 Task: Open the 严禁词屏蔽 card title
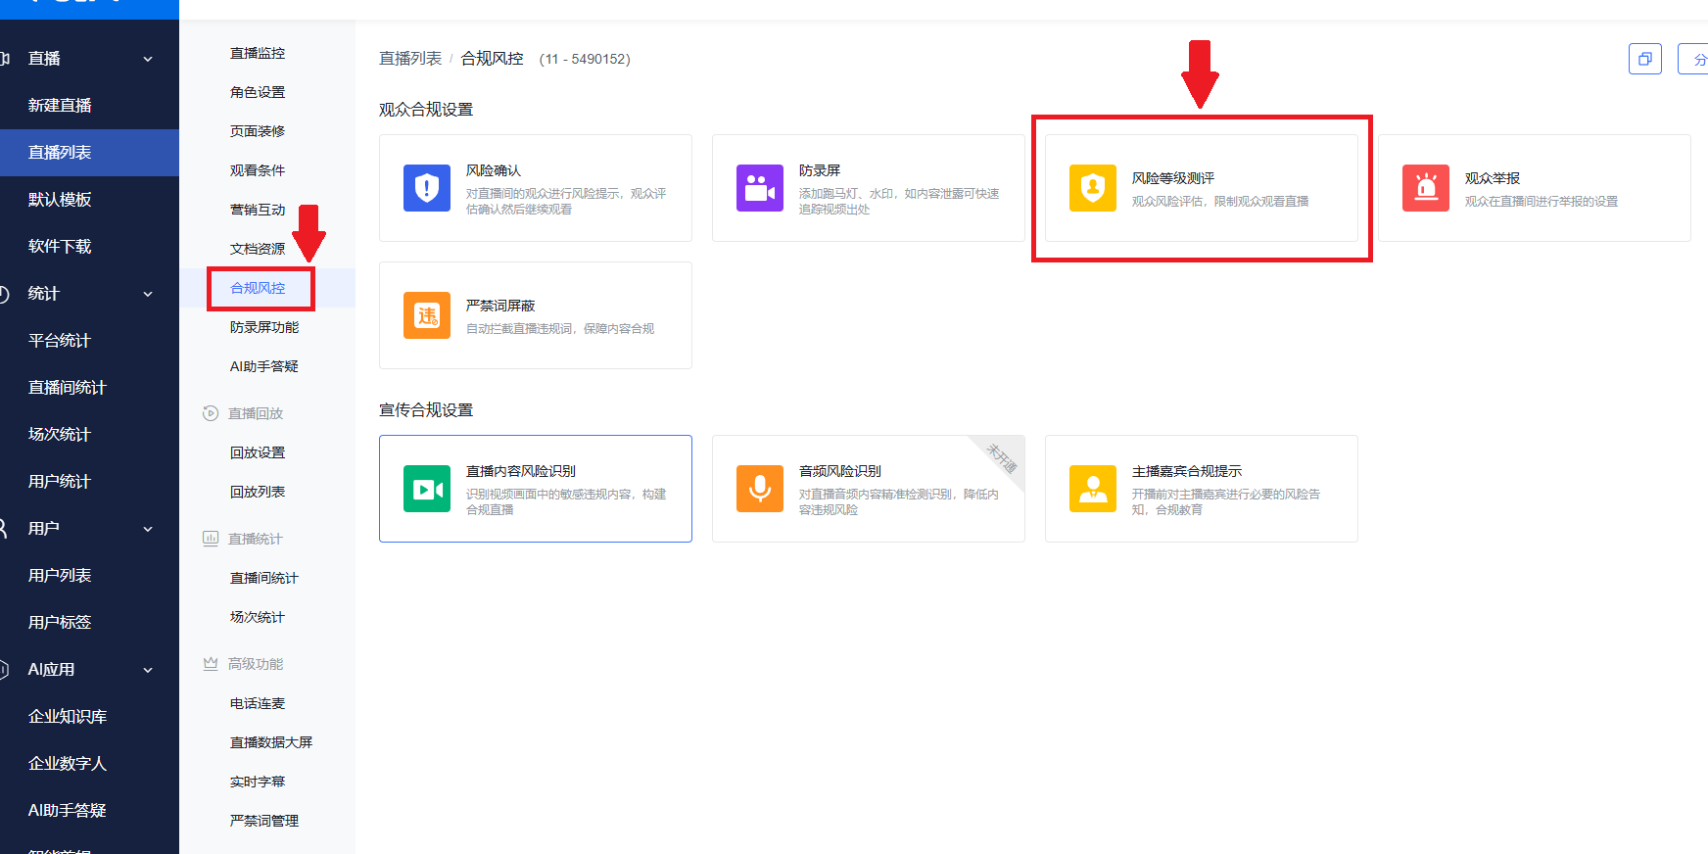(500, 306)
